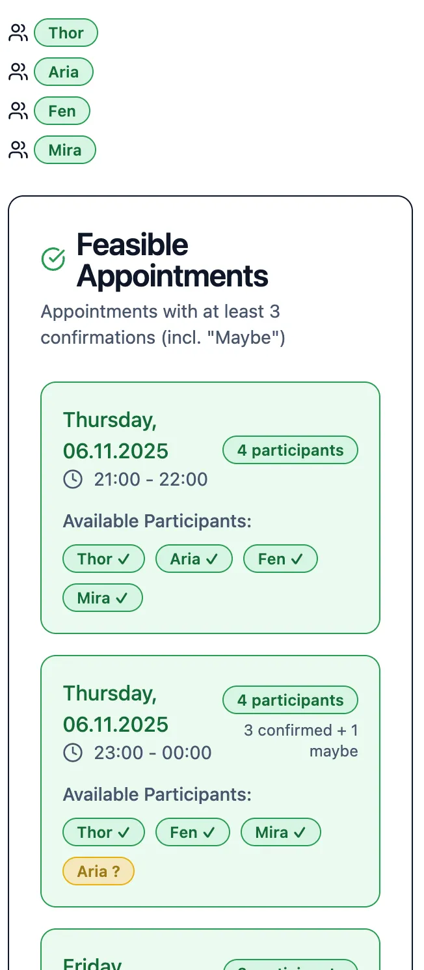The height and width of the screenshot is (970, 424).
Task: Select the Fen badge in the top list
Action: (x=62, y=111)
